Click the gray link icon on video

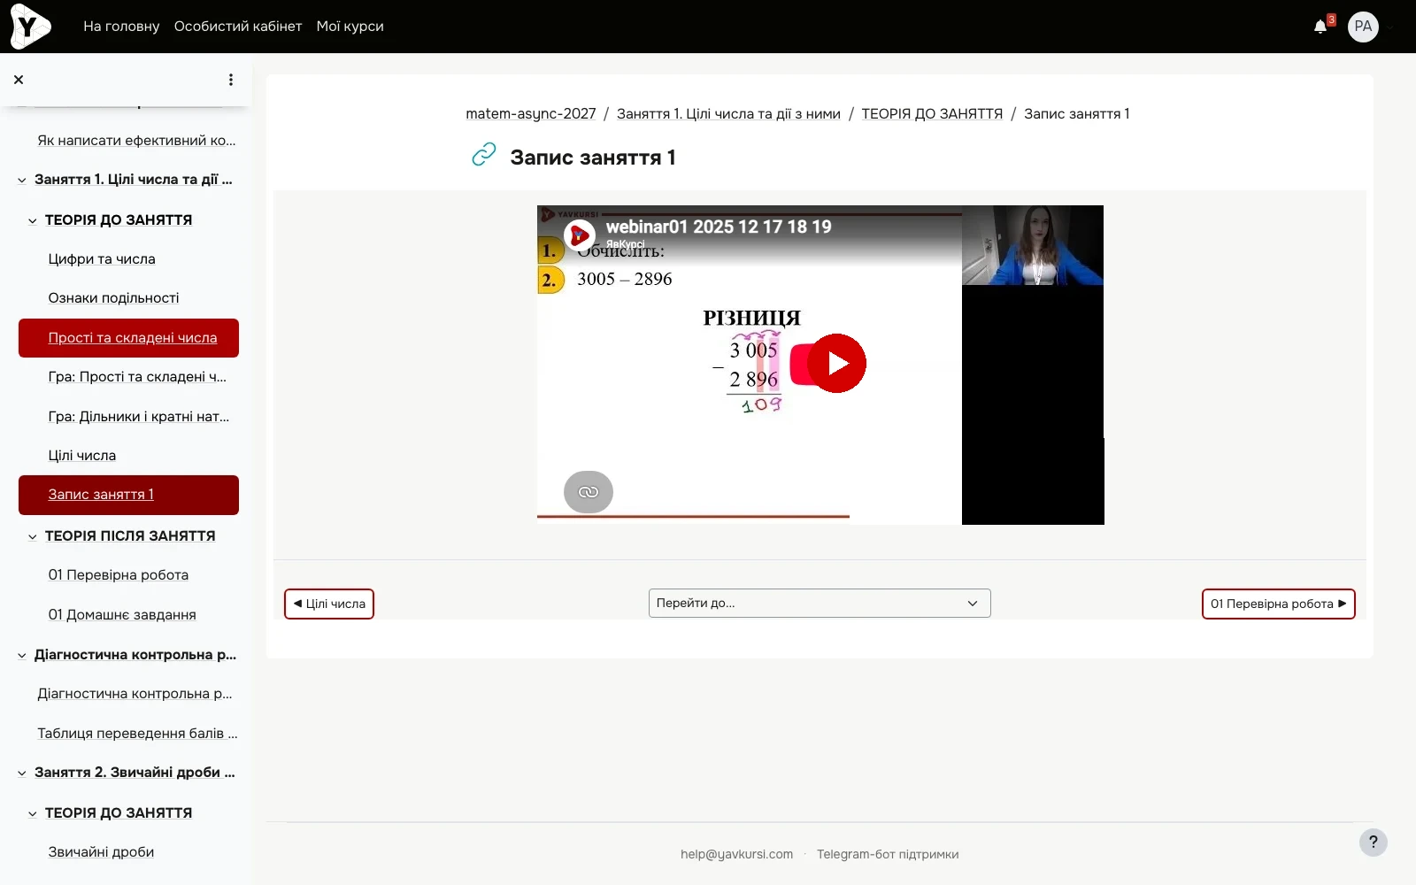click(x=589, y=492)
